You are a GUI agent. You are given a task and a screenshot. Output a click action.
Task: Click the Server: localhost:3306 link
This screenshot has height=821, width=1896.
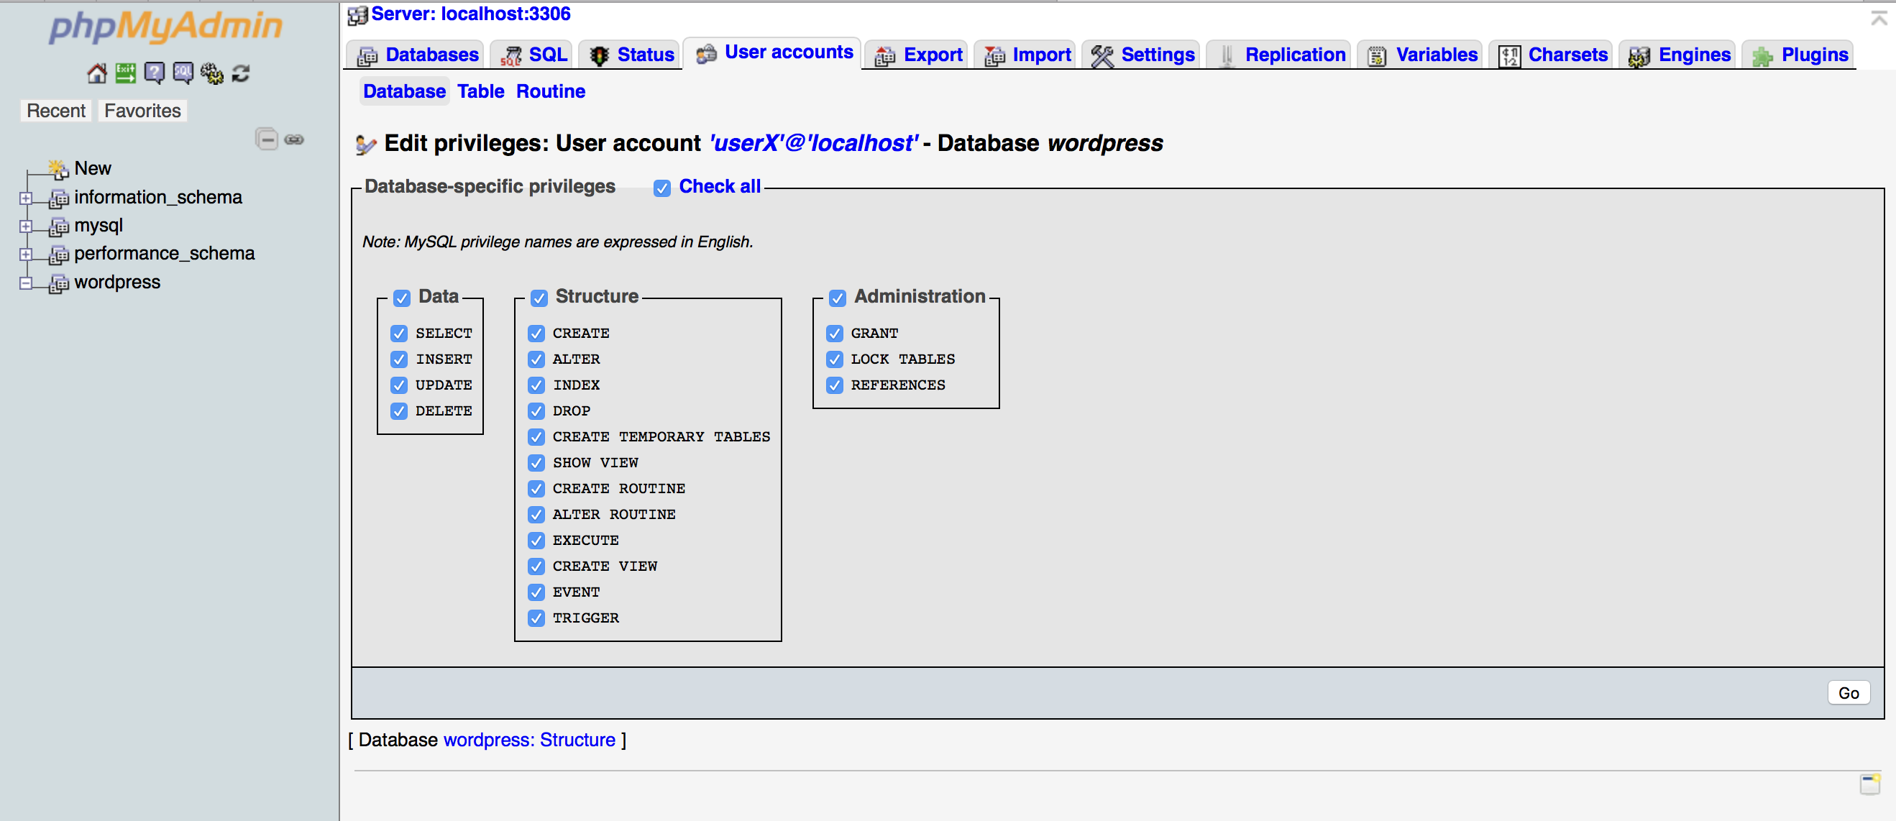point(470,14)
